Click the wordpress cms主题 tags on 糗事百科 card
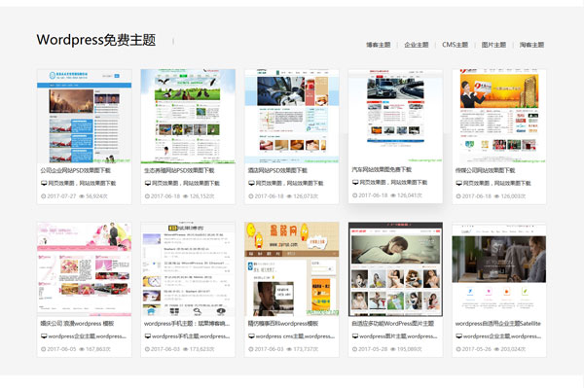This screenshot has width=584, height=388. (x=295, y=336)
